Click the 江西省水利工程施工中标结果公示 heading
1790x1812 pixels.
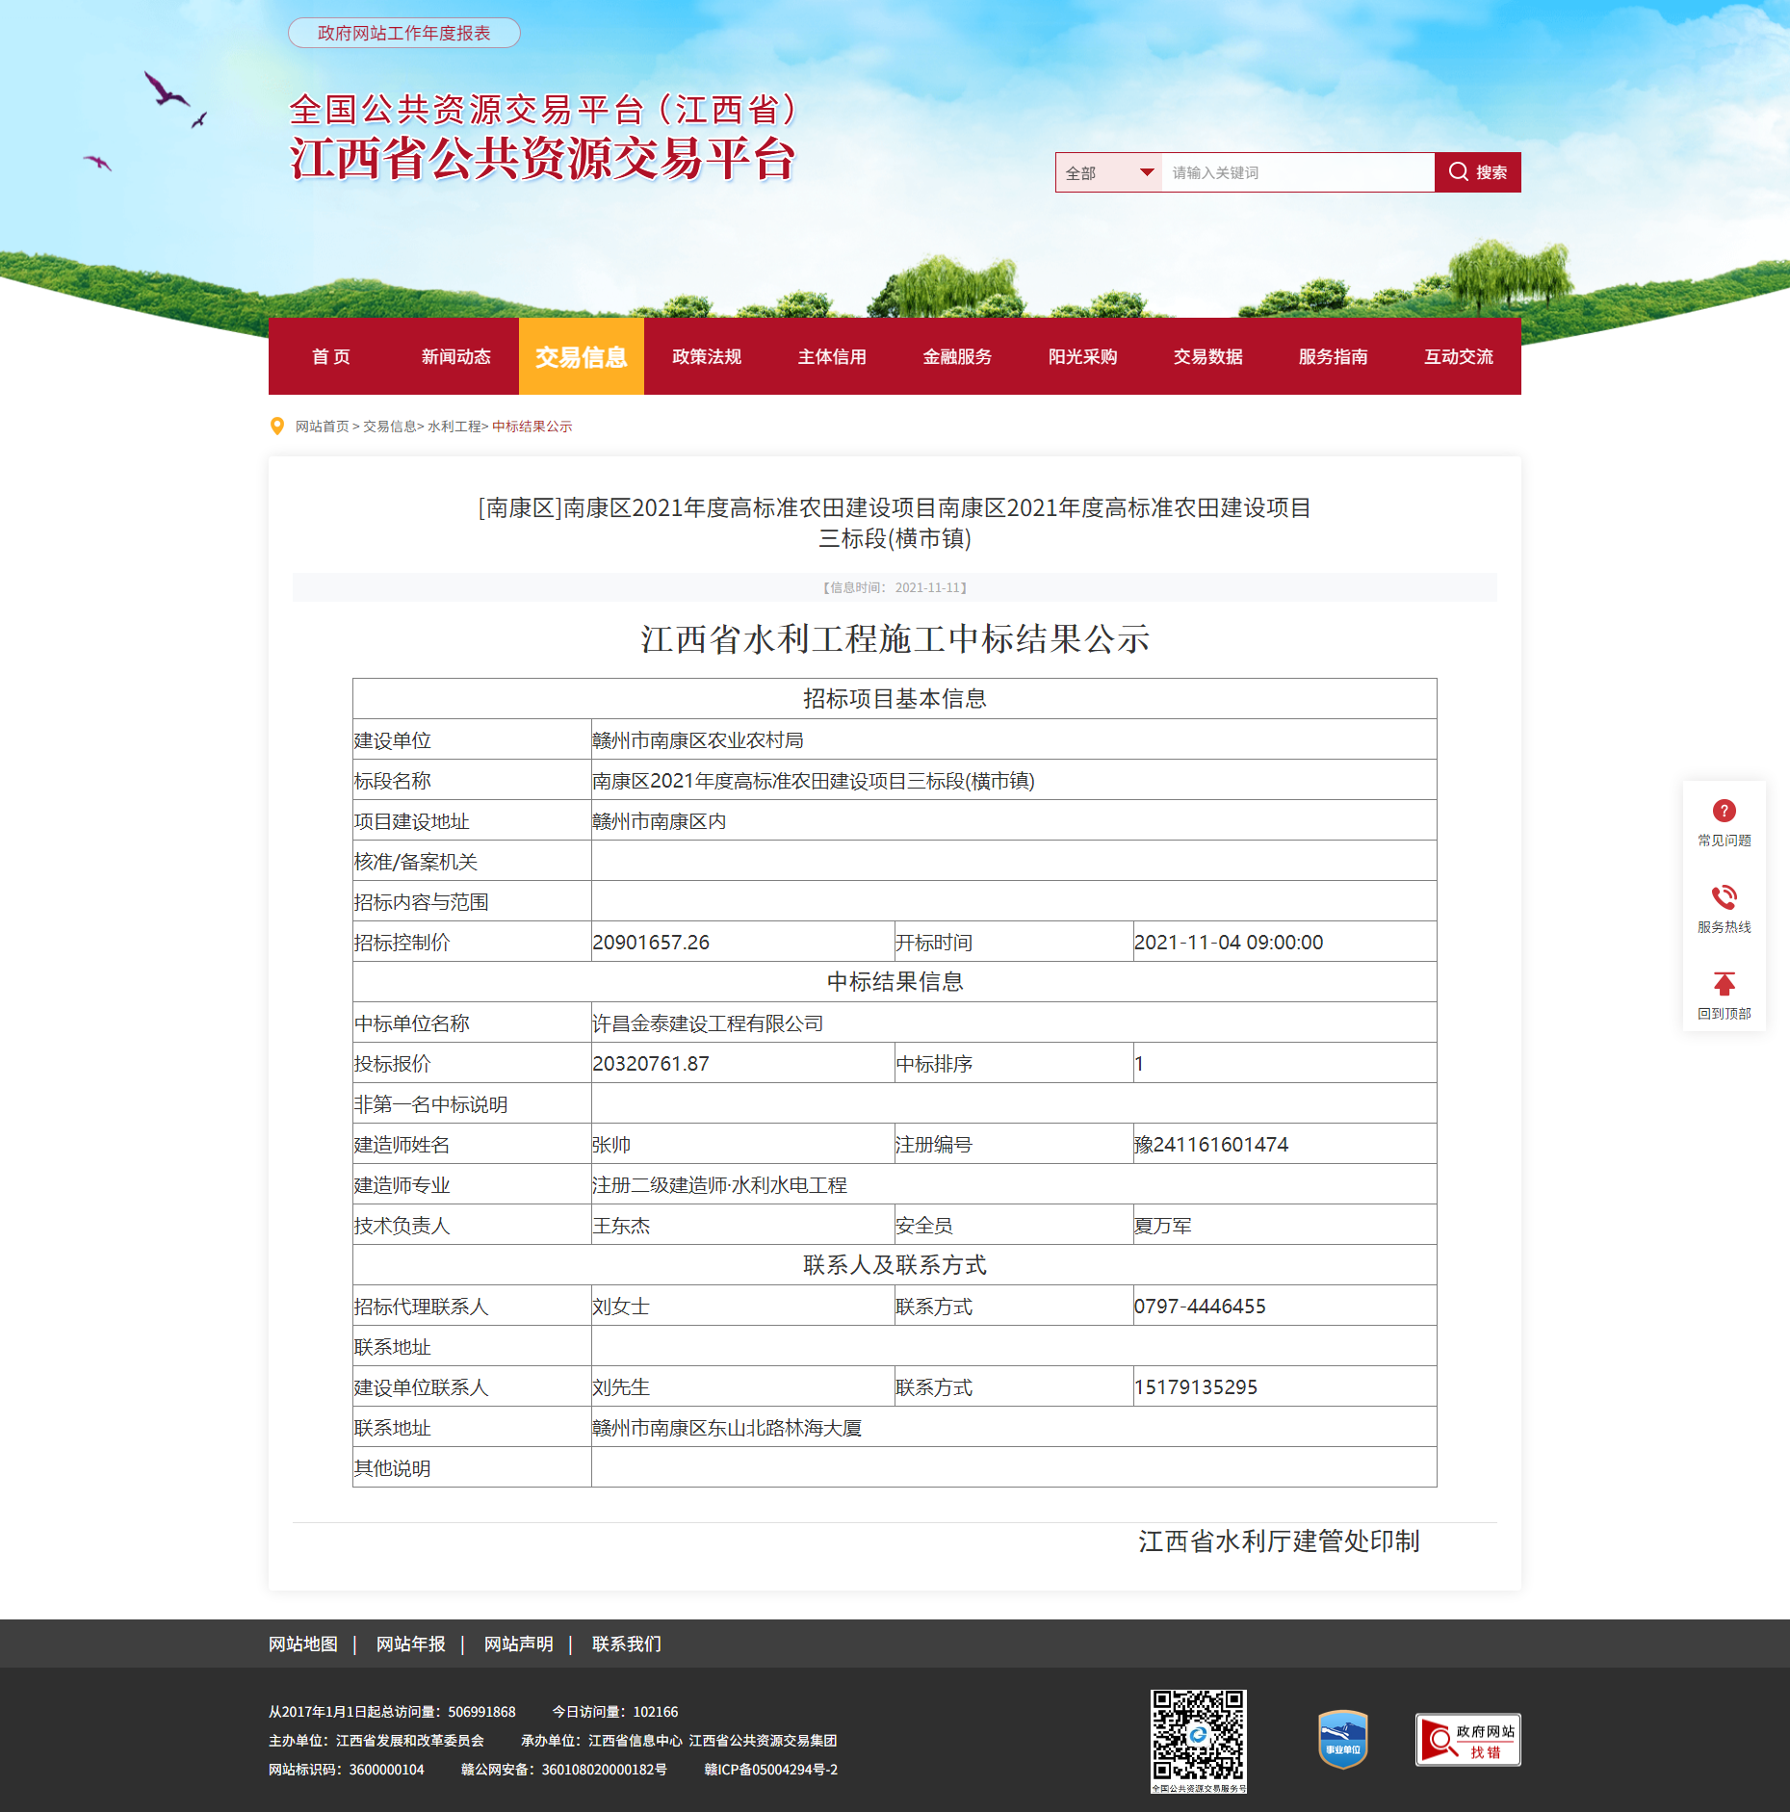tap(895, 638)
